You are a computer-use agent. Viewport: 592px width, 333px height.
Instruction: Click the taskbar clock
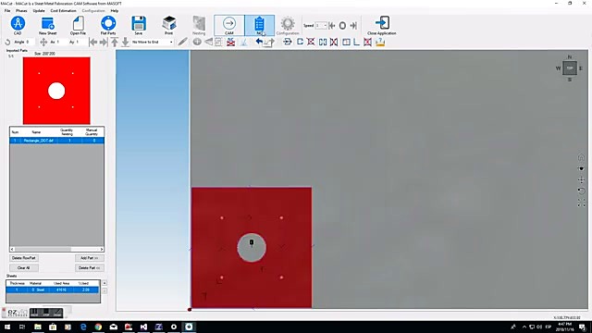(x=565, y=327)
